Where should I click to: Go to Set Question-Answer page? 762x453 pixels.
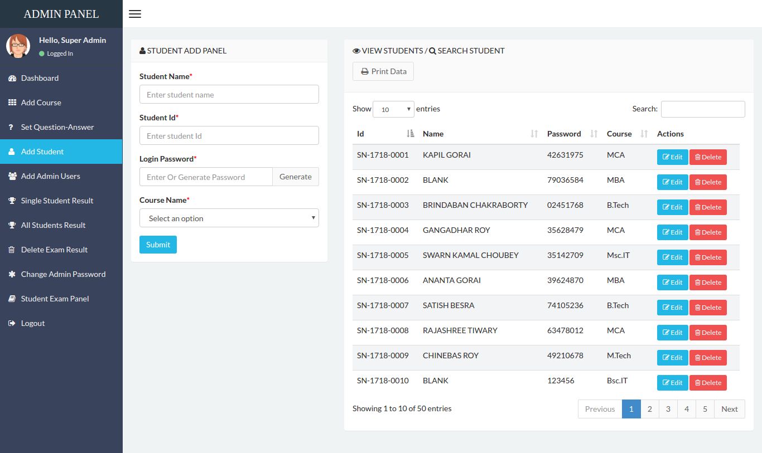[x=61, y=127]
